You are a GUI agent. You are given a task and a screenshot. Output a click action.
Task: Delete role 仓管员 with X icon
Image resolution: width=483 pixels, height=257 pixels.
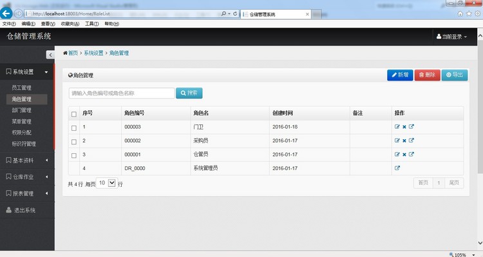point(404,155)
